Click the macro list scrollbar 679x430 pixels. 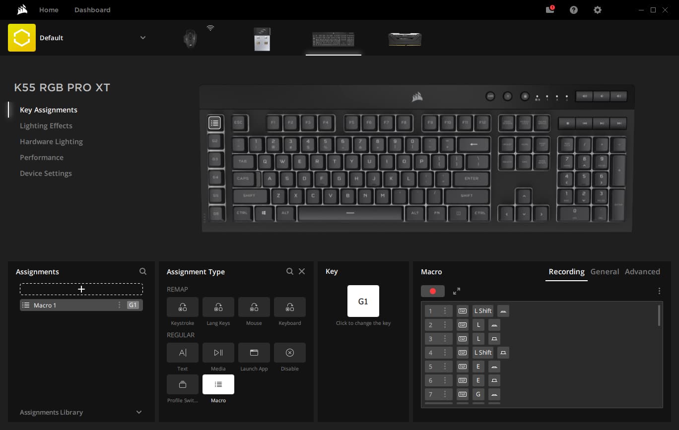pos(659,315)
